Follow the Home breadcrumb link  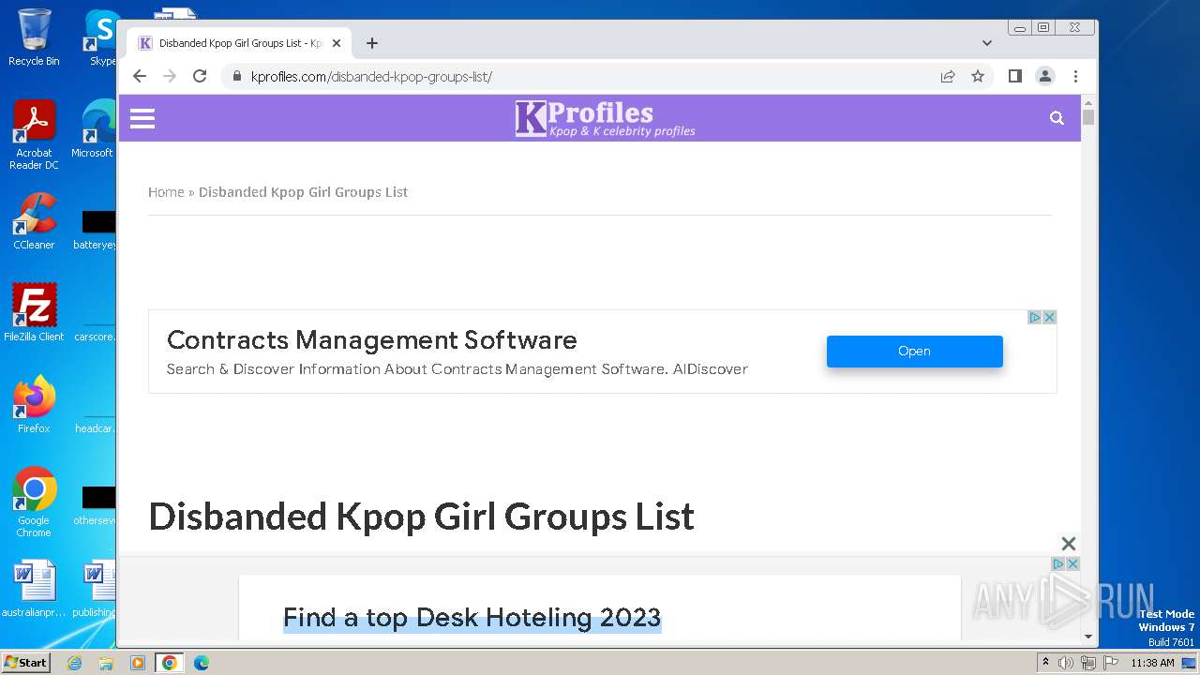[x=166, y=191]
